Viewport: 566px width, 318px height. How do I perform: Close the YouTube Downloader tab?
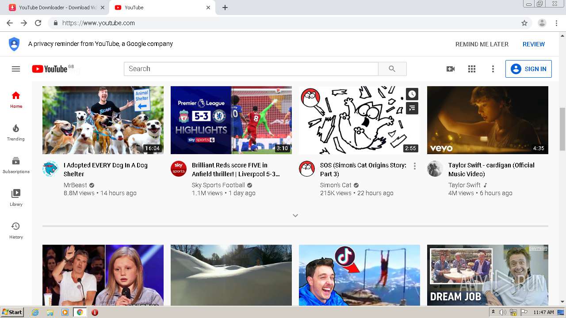(x=103, y=8)
